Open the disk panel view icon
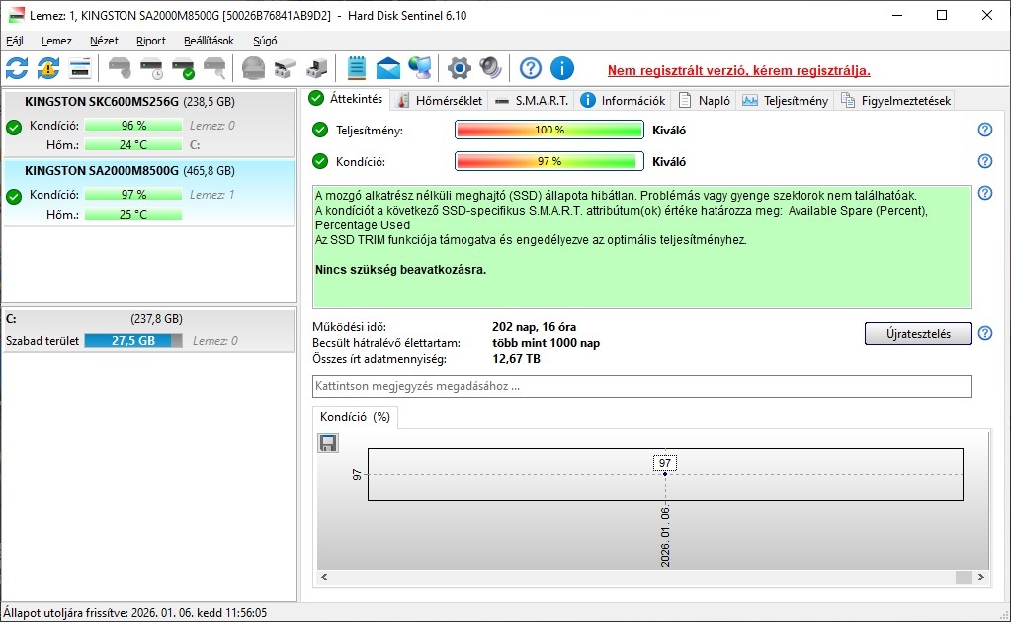Viewport: 1011px width, 622px height. [x=80, y=68]
